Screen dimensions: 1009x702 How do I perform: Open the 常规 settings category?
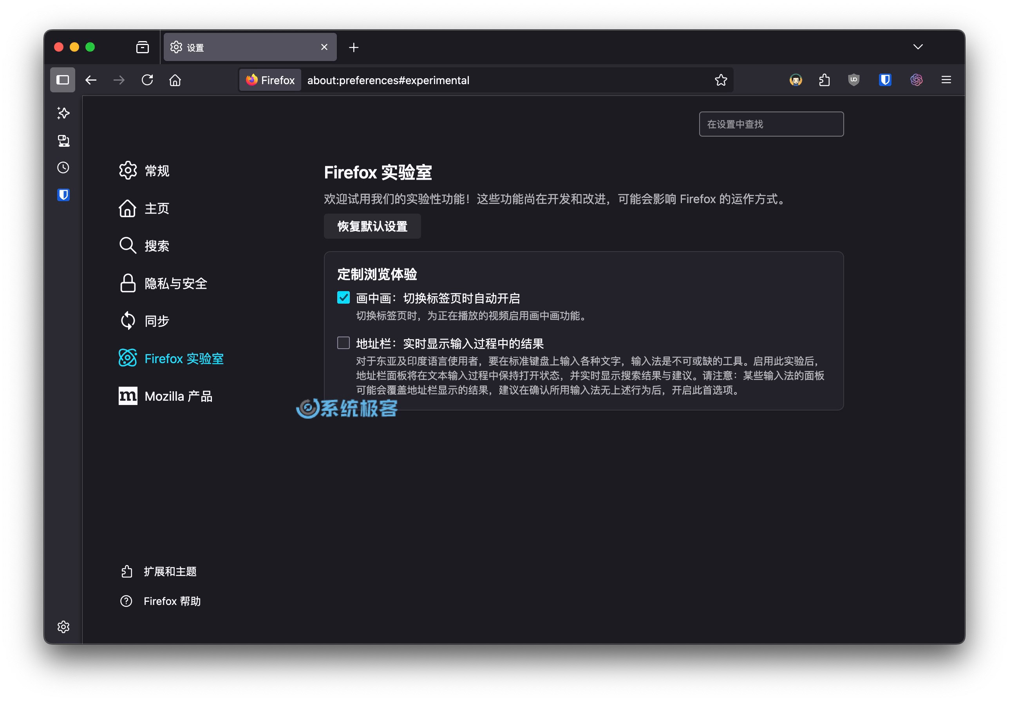click(144, 170)
